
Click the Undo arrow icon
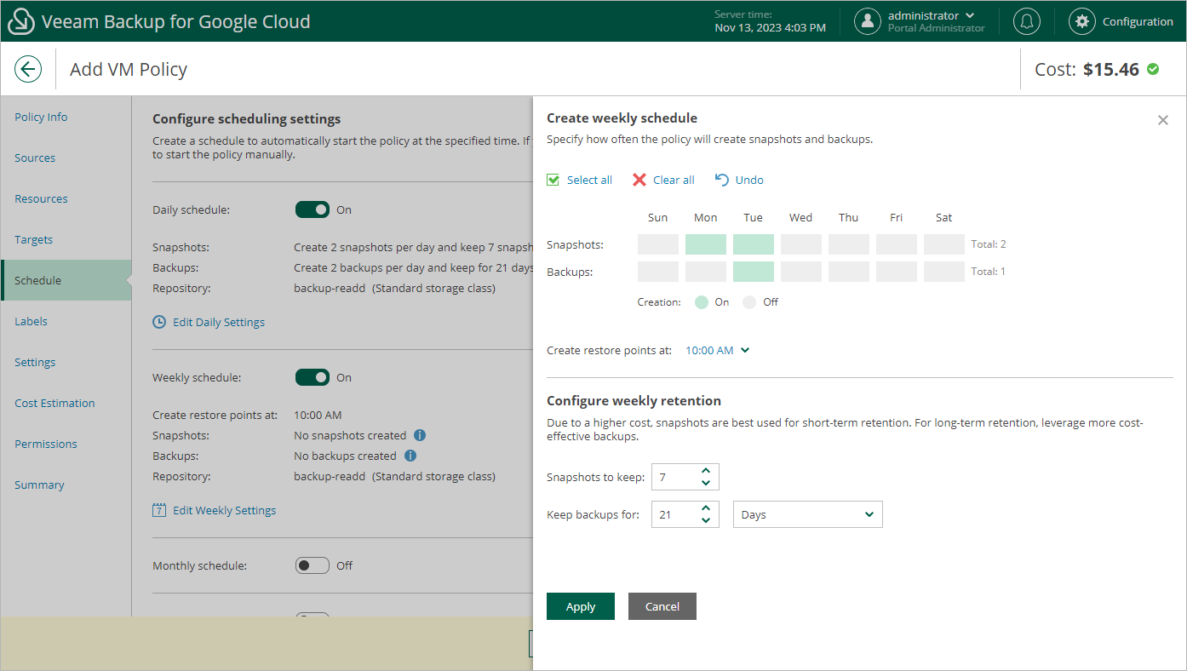tap(721, 180)
